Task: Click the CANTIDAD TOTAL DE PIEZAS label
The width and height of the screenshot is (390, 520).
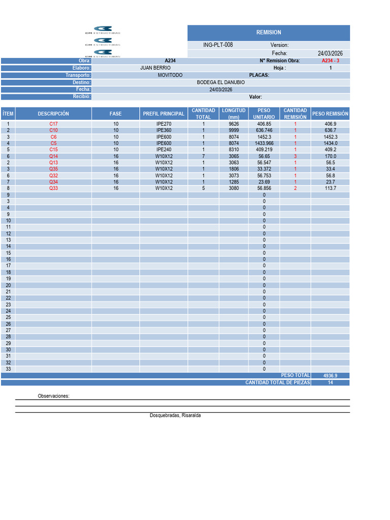Action: pos(278,382)
